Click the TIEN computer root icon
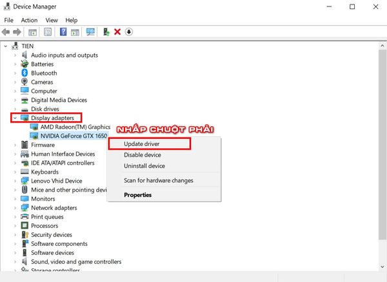387x282 pixels. [x=15, y=46]
